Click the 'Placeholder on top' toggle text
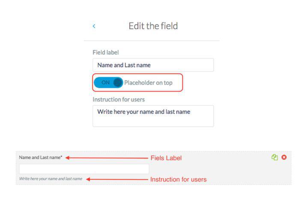Viewport: 306px width, 200px height. coord(148,83)
